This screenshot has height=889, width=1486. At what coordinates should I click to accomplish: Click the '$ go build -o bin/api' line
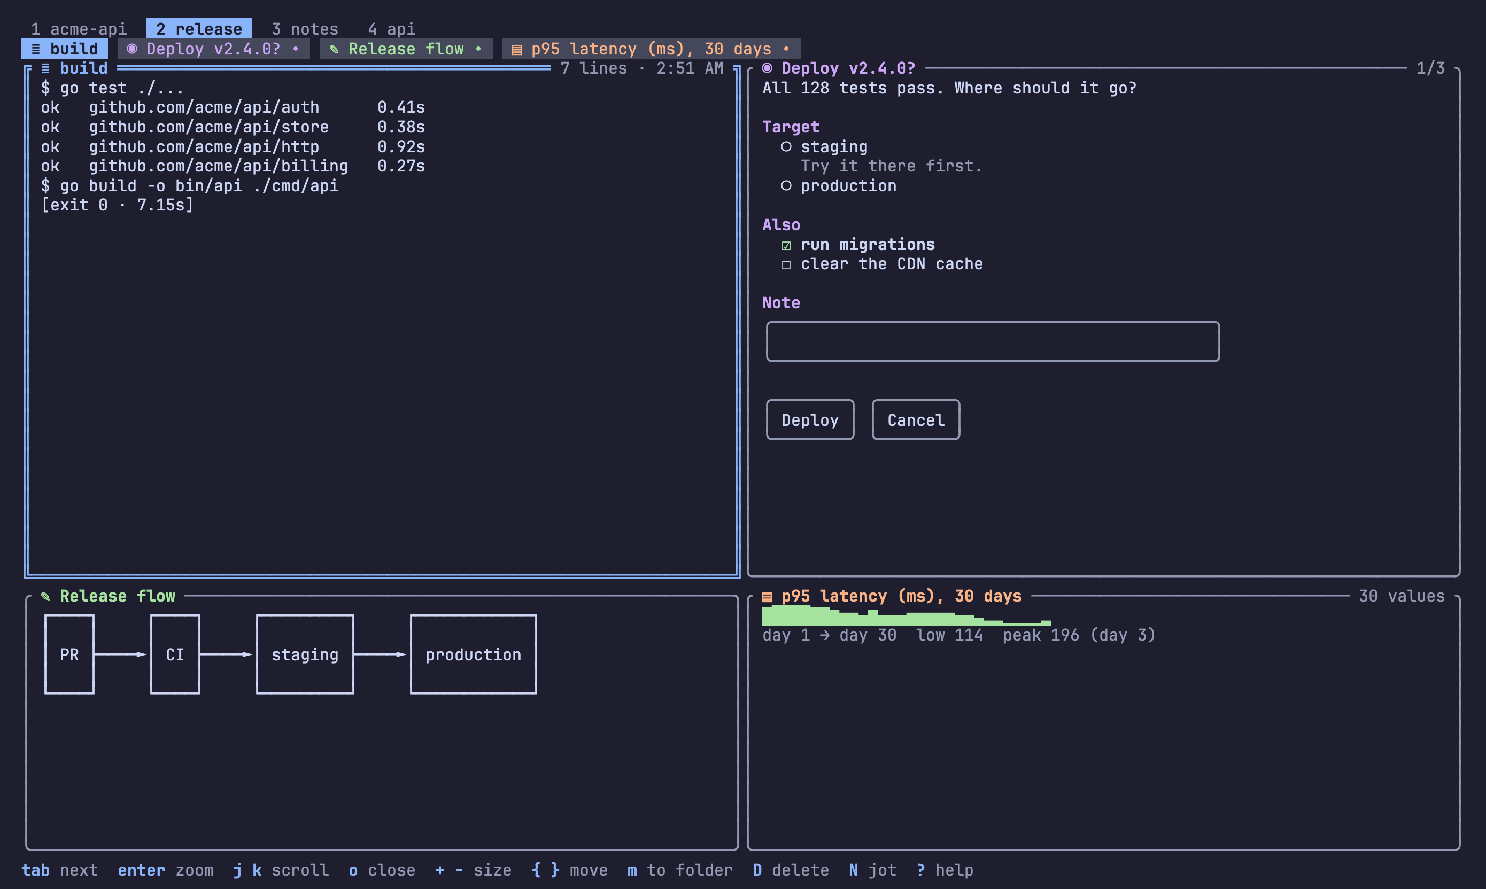pyautogui.click(x=189, y=186)
